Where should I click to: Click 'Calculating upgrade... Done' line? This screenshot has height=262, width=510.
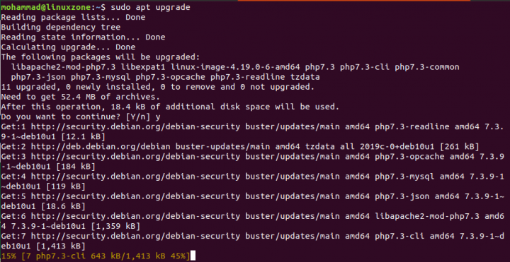pos(68,47)
